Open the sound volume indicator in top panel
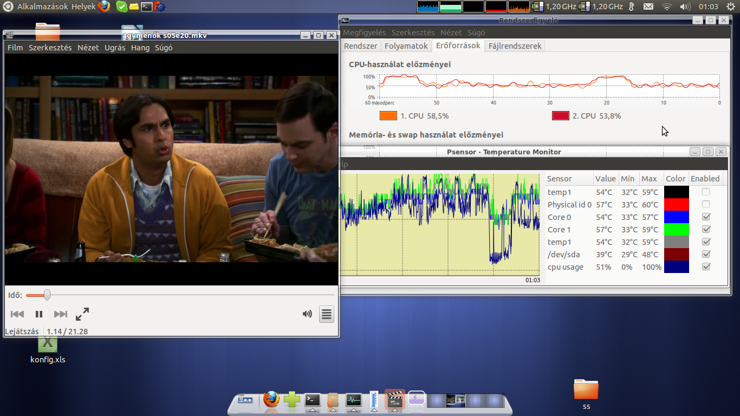Image resolution: width=740 pixels, height=416 pixels. (685, 6)
